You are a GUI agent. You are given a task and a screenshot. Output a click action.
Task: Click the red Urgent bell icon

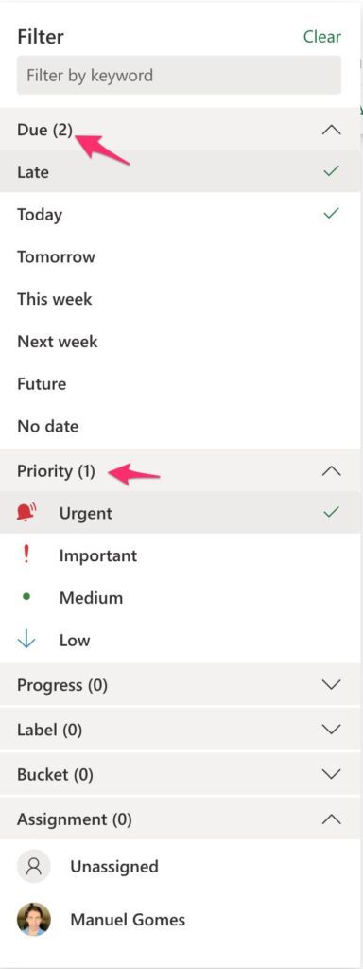(26, 512)
